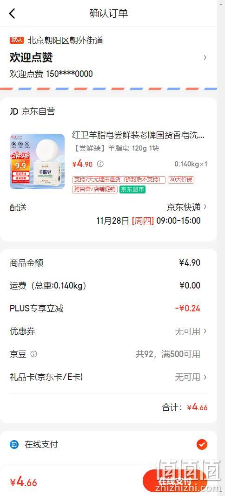Tap the 支持7天无理由退货 policy tag

[119, 179]
